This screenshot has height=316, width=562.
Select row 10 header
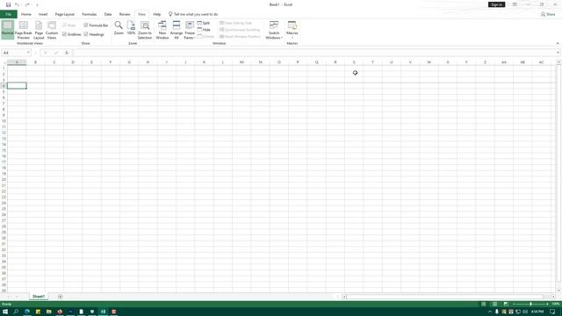coord(4,121)
